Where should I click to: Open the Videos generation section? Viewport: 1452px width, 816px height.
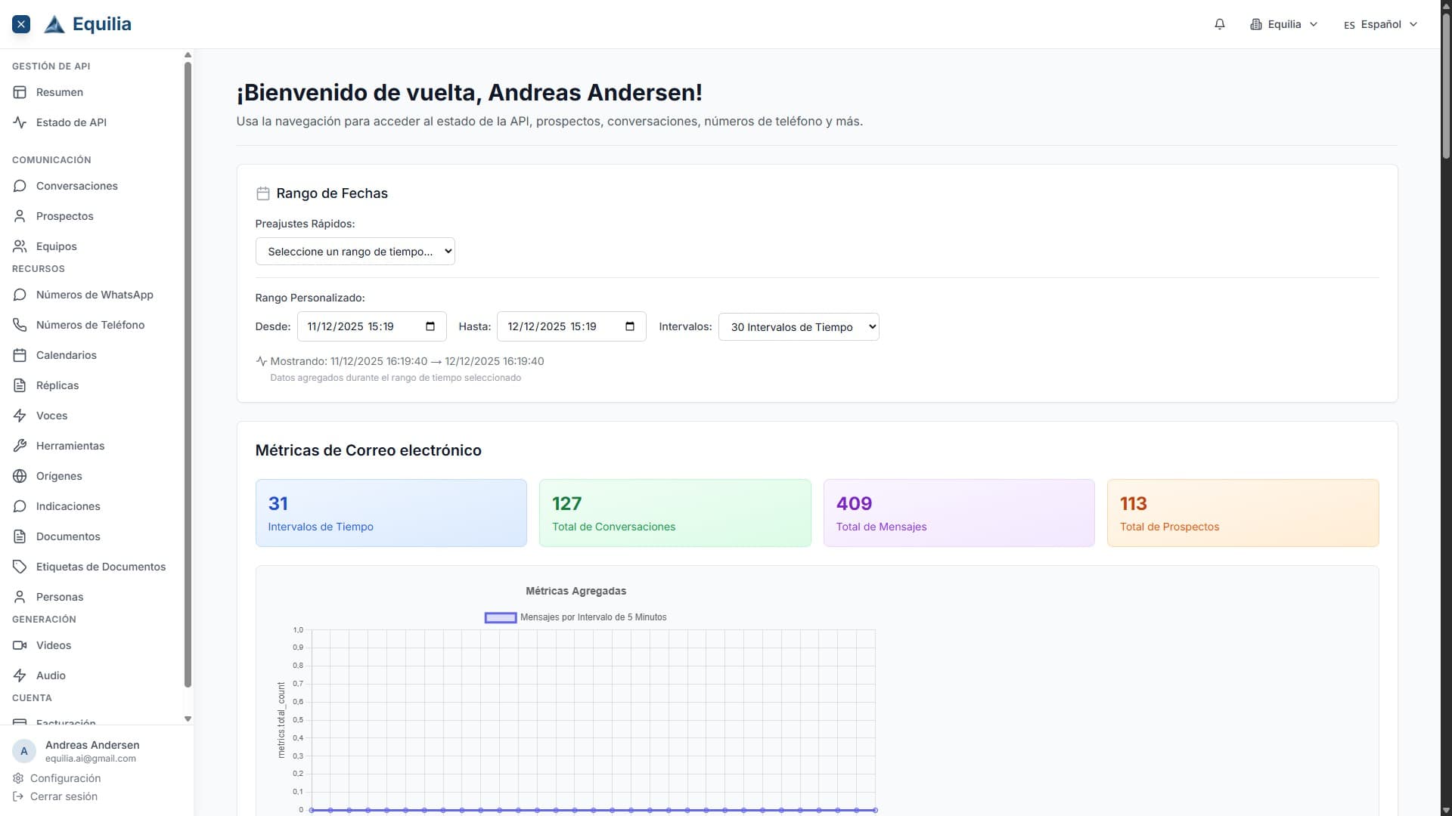[x=54, y=645]
